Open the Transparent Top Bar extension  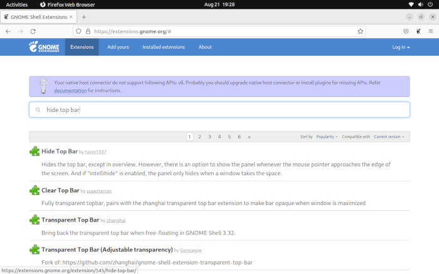[70, 220]
